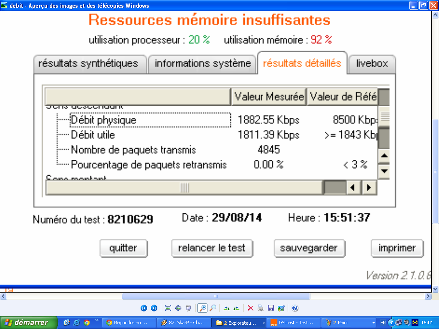Print the image using printer icon
The image size is (439, 329).
pos(260,308)
